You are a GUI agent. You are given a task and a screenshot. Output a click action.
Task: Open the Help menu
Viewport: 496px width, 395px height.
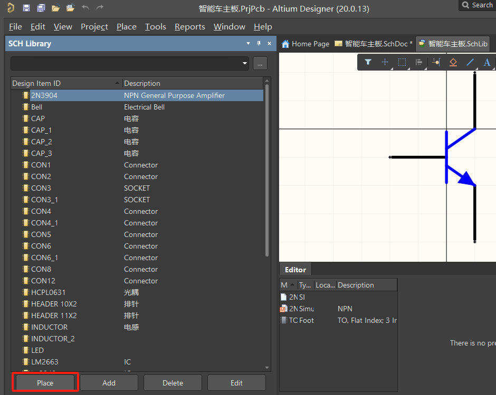click(263, 27)
